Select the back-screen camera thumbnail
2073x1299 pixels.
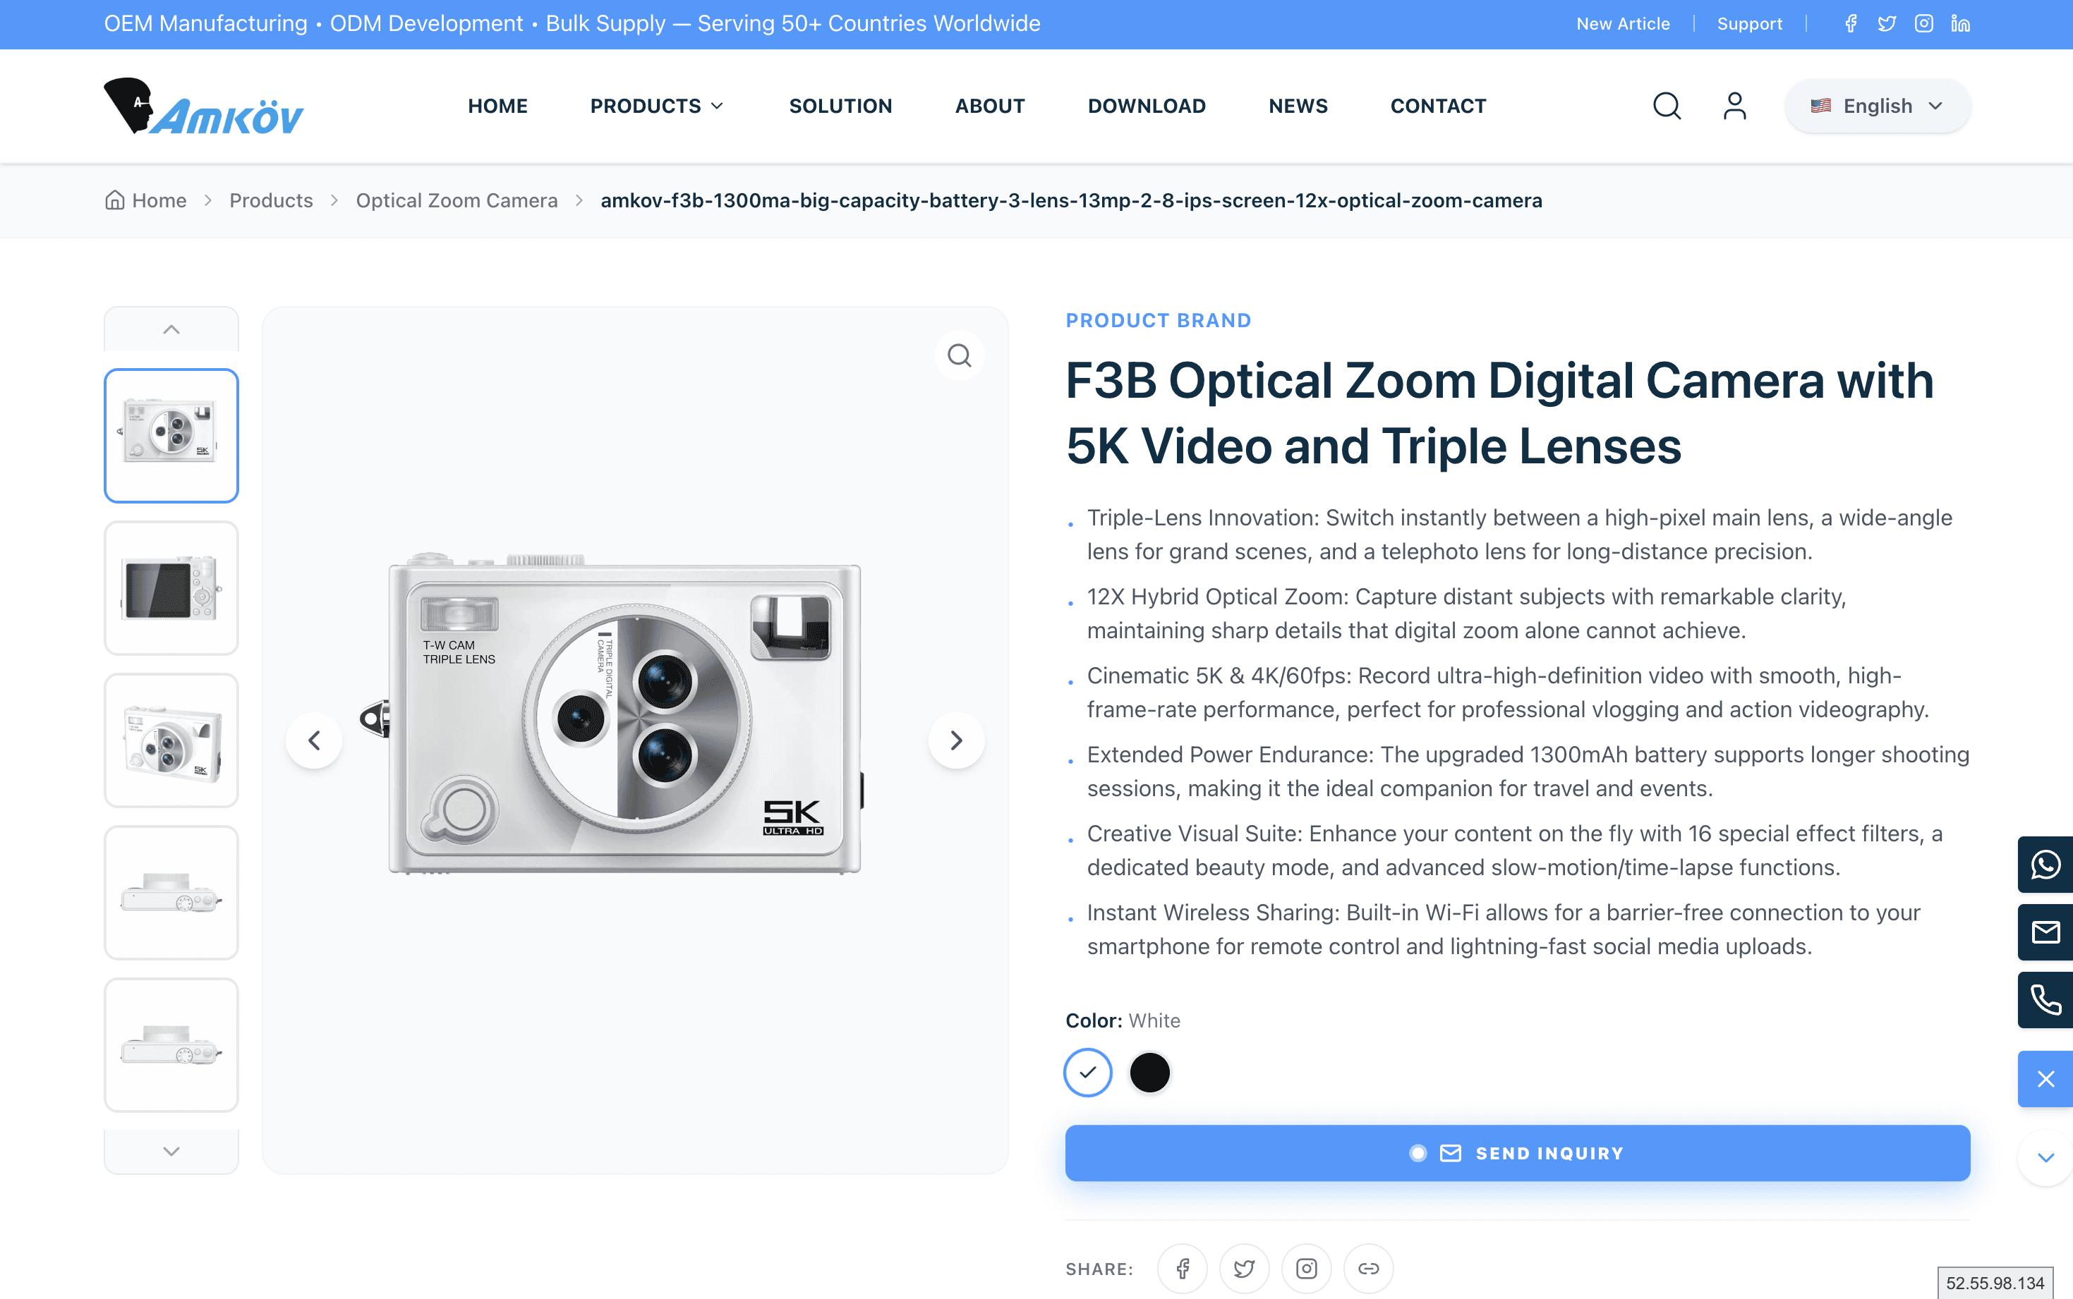pyautogui.click(x=171, y=587)
